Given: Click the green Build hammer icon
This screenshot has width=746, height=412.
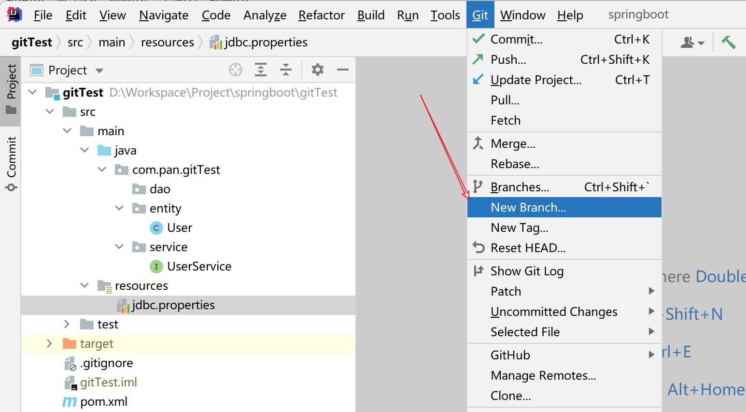Looking at the screenshot, I should coord(729,43).
